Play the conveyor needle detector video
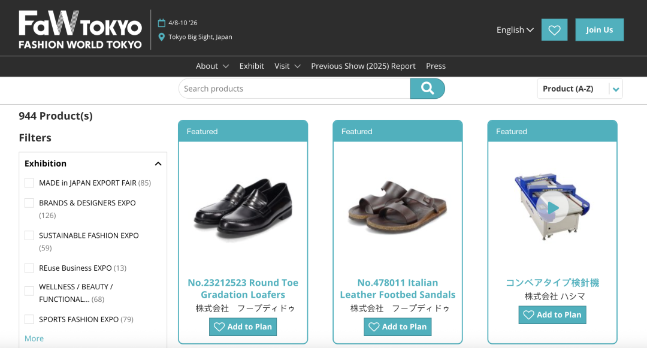The width and height of the screenshot is (647, 348). [552, 208]
